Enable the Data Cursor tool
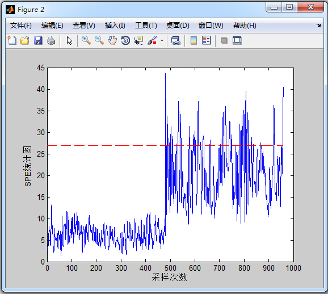 coord(138,40)
